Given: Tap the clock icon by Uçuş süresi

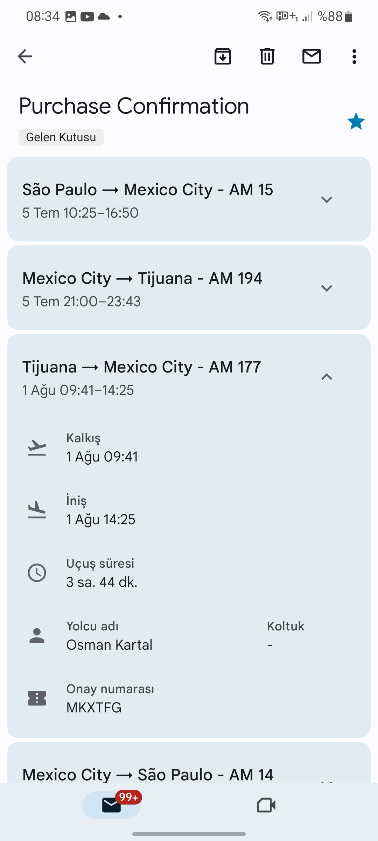Looking at the screenshot, I should point(37,573).
